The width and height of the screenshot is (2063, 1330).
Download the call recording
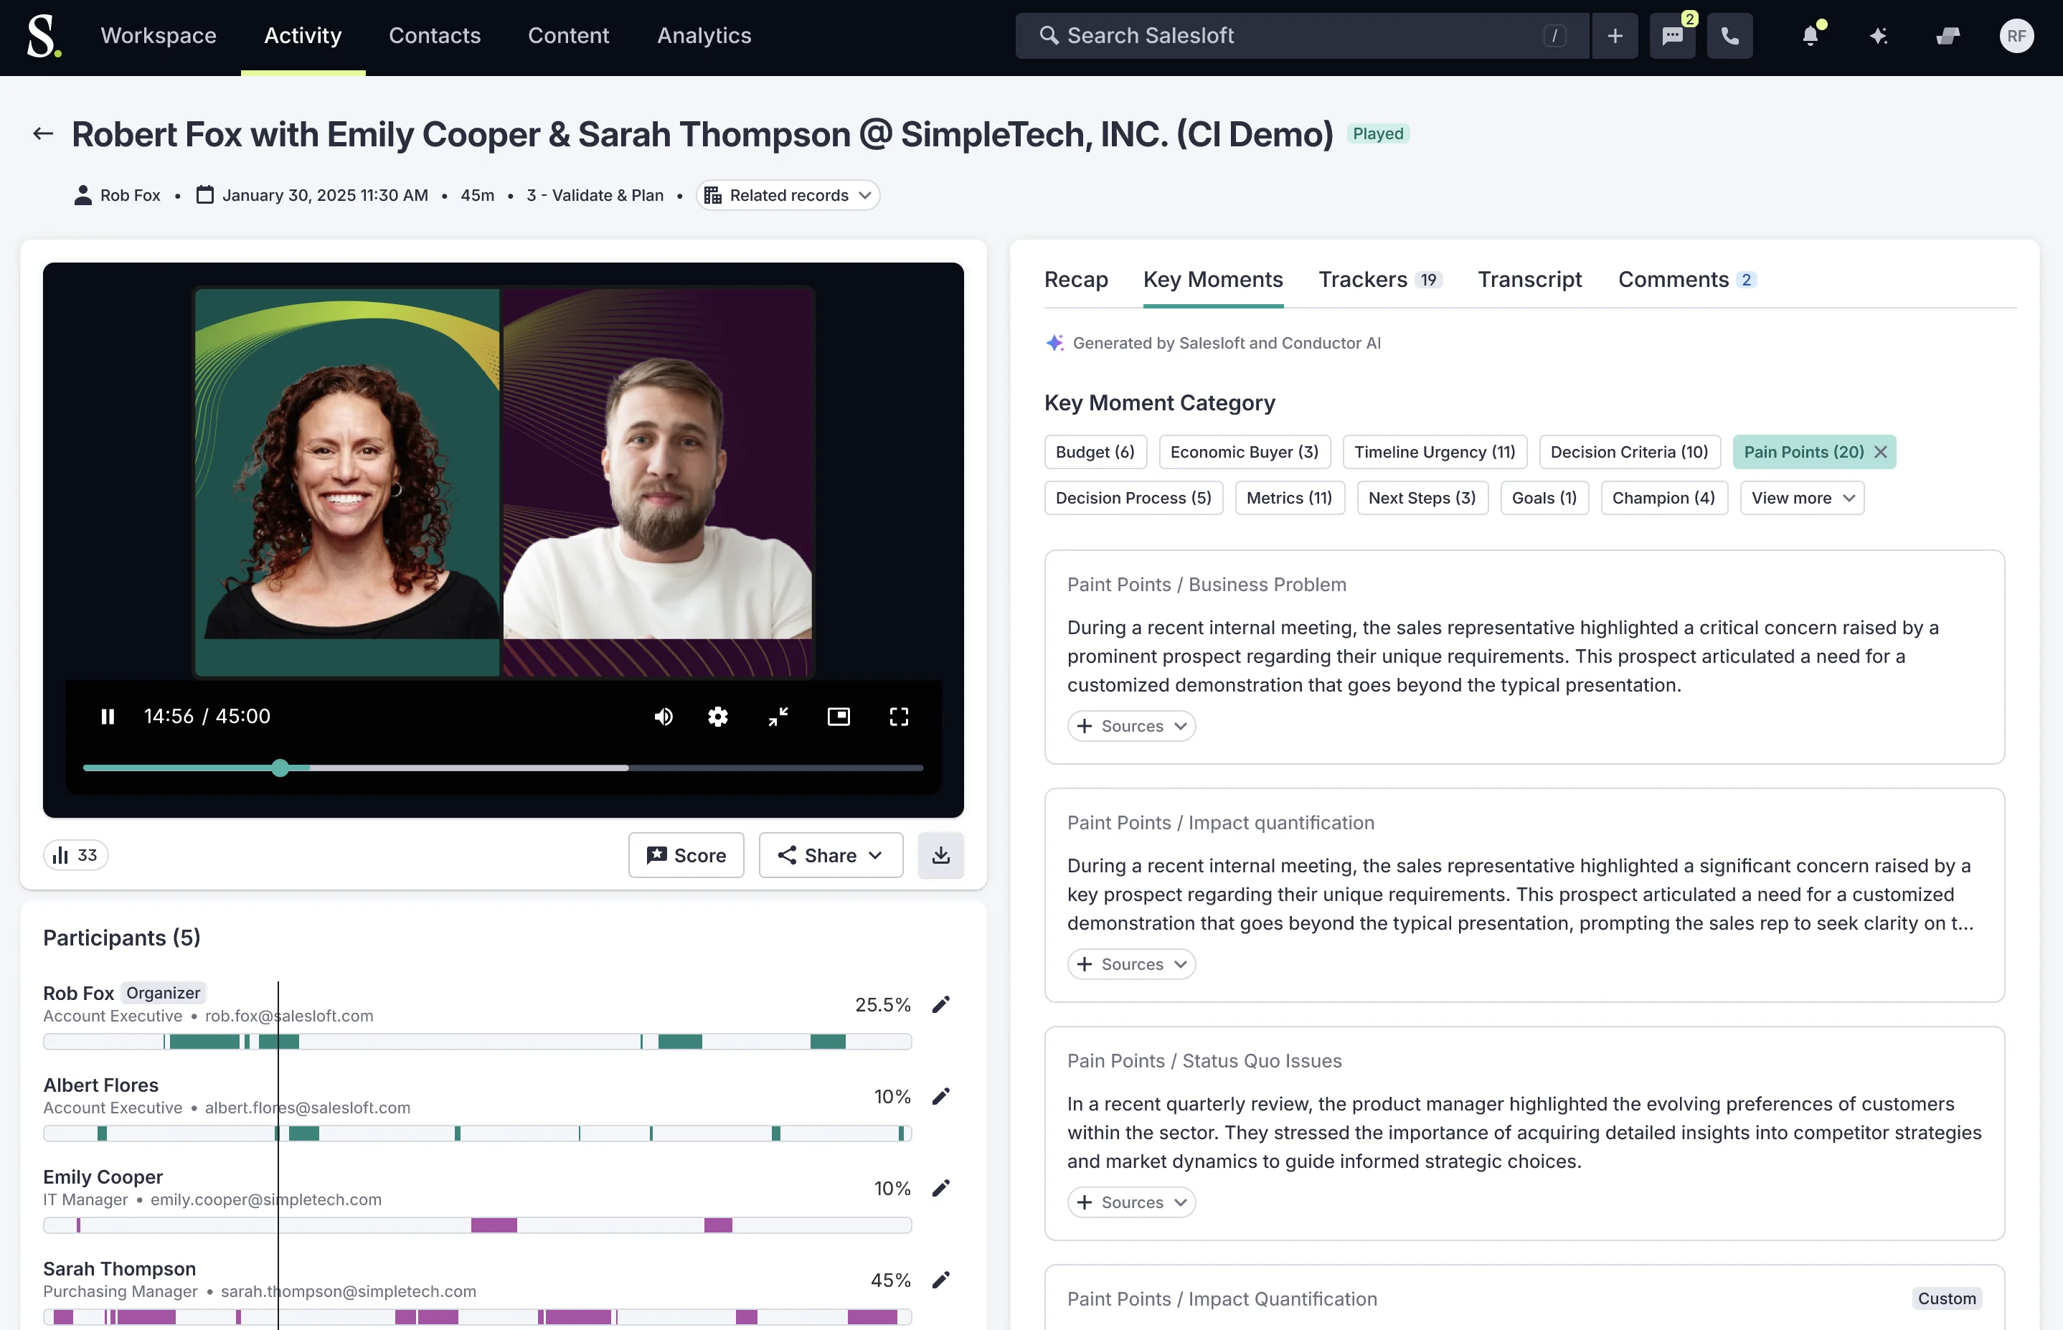(x=940, y=855)
